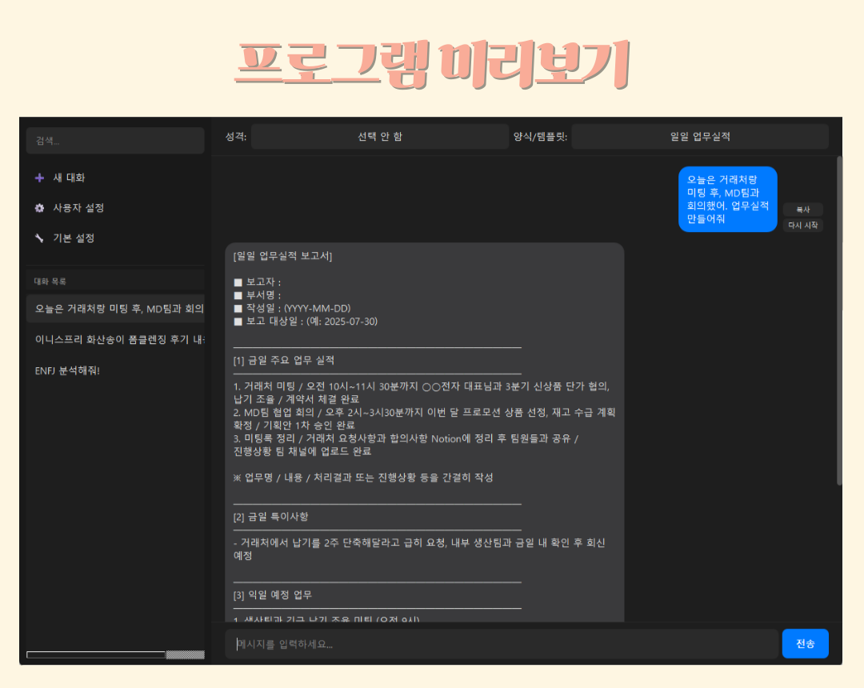
Task: Send a message with the 전송 button
Action: (x=805, y=643)
